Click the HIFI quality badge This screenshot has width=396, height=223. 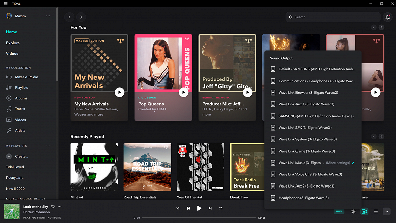click(x=339, y=212)
